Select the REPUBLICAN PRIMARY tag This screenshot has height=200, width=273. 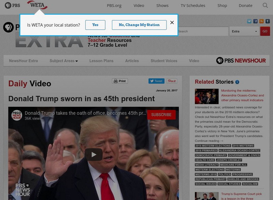(x=211, y=179)
